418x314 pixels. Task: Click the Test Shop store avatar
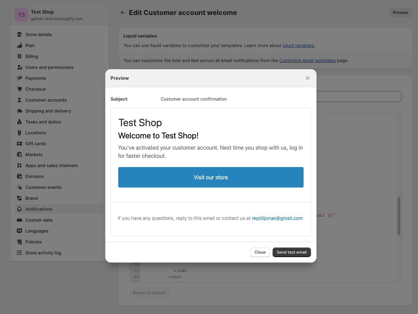coord(21,15)
